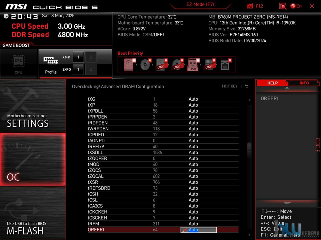Switch to the HELP tab

coord(272,83)
